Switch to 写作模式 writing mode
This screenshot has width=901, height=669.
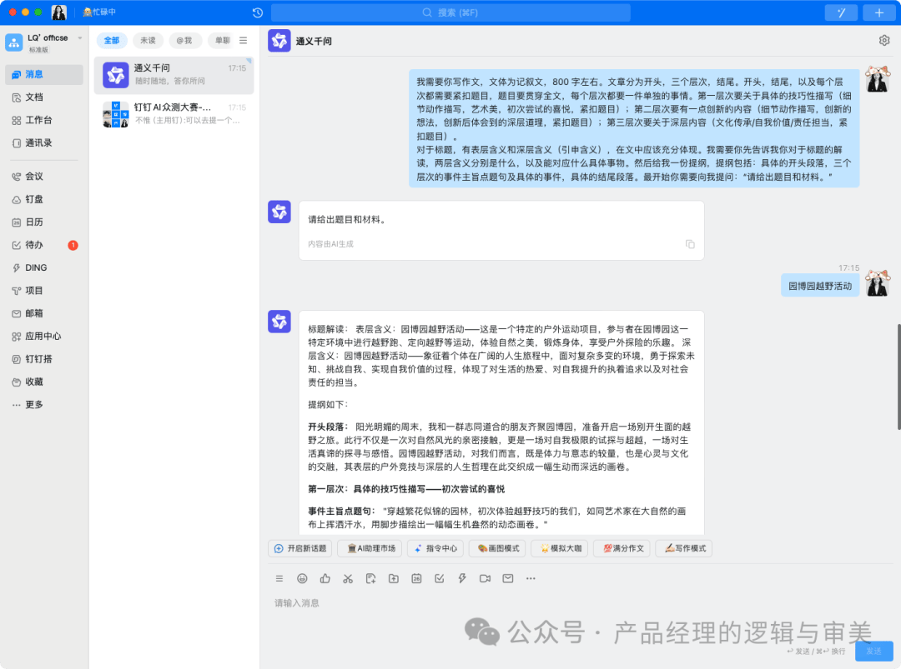point(684,548)
